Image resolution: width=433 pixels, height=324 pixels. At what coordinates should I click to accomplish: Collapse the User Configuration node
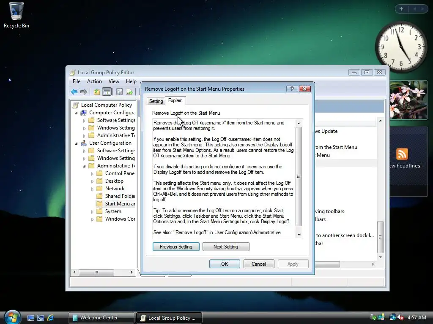(x=76, y=143)
